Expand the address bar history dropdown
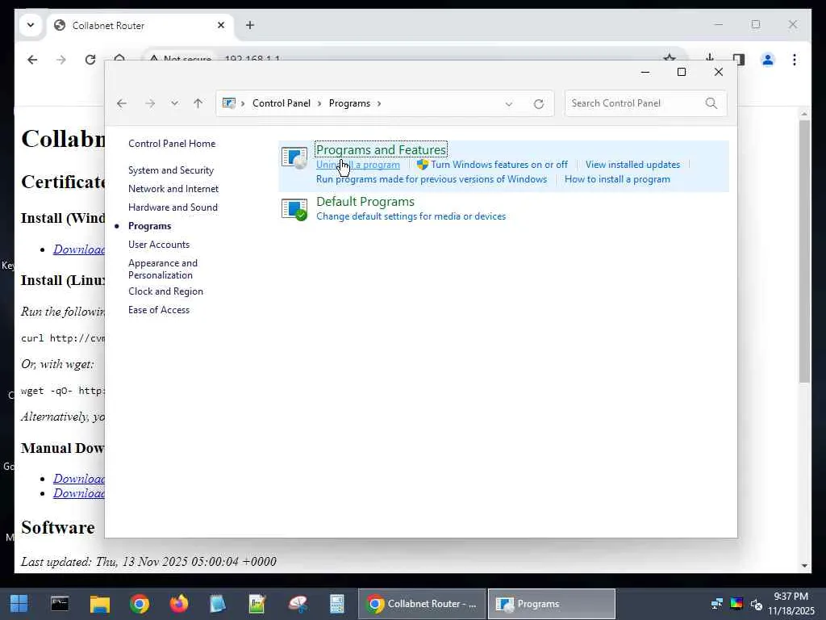 tap(509, 104)
